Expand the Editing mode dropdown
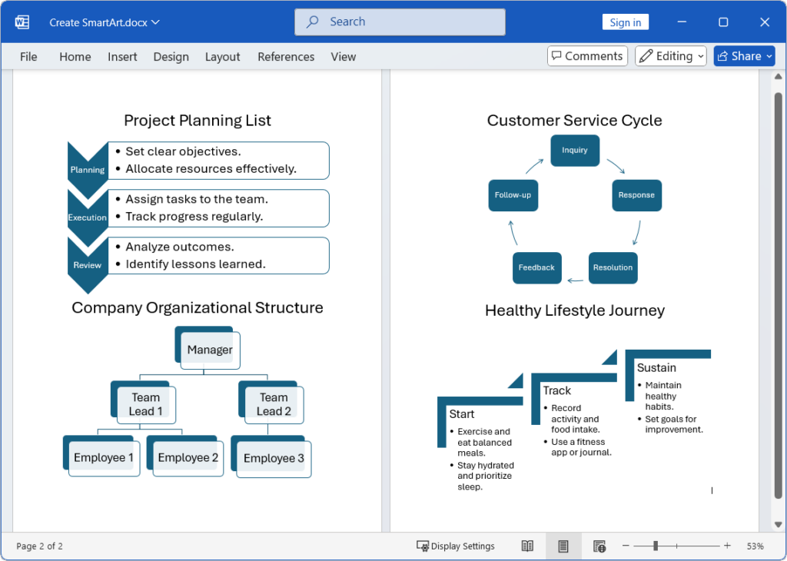Viewport: 787px width, 561px height. (x=671, y=56)
